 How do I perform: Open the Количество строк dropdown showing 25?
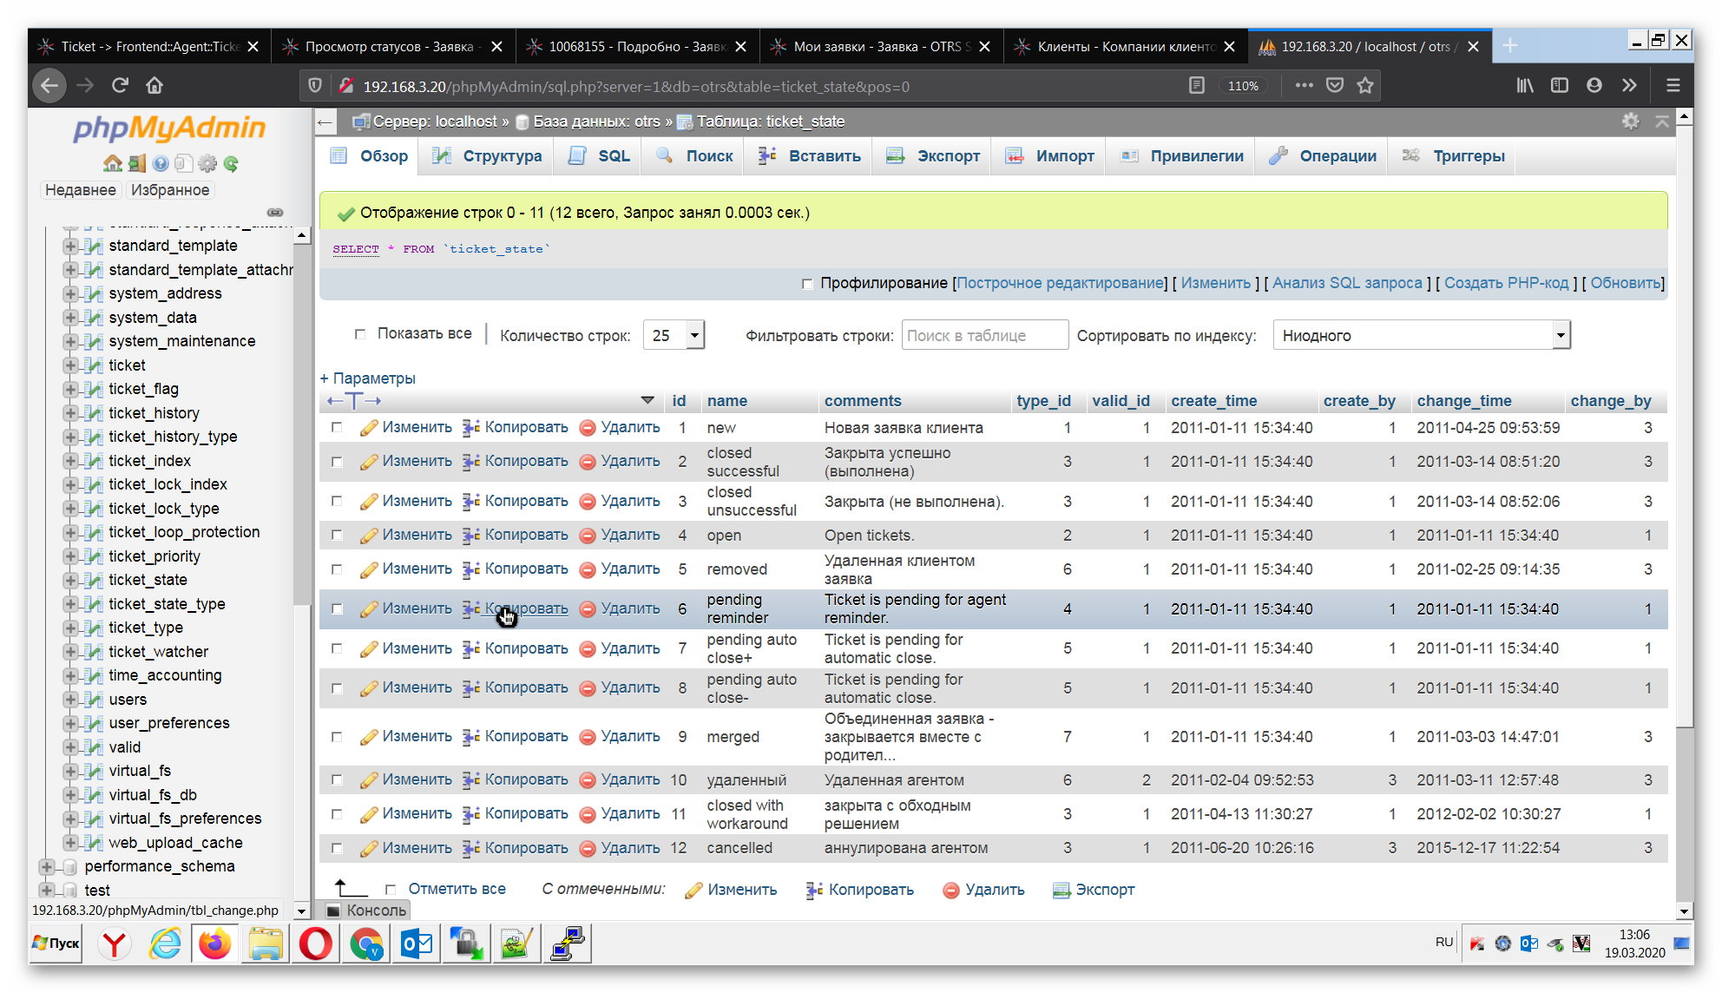pyautogui.click(x=674, y=335)
